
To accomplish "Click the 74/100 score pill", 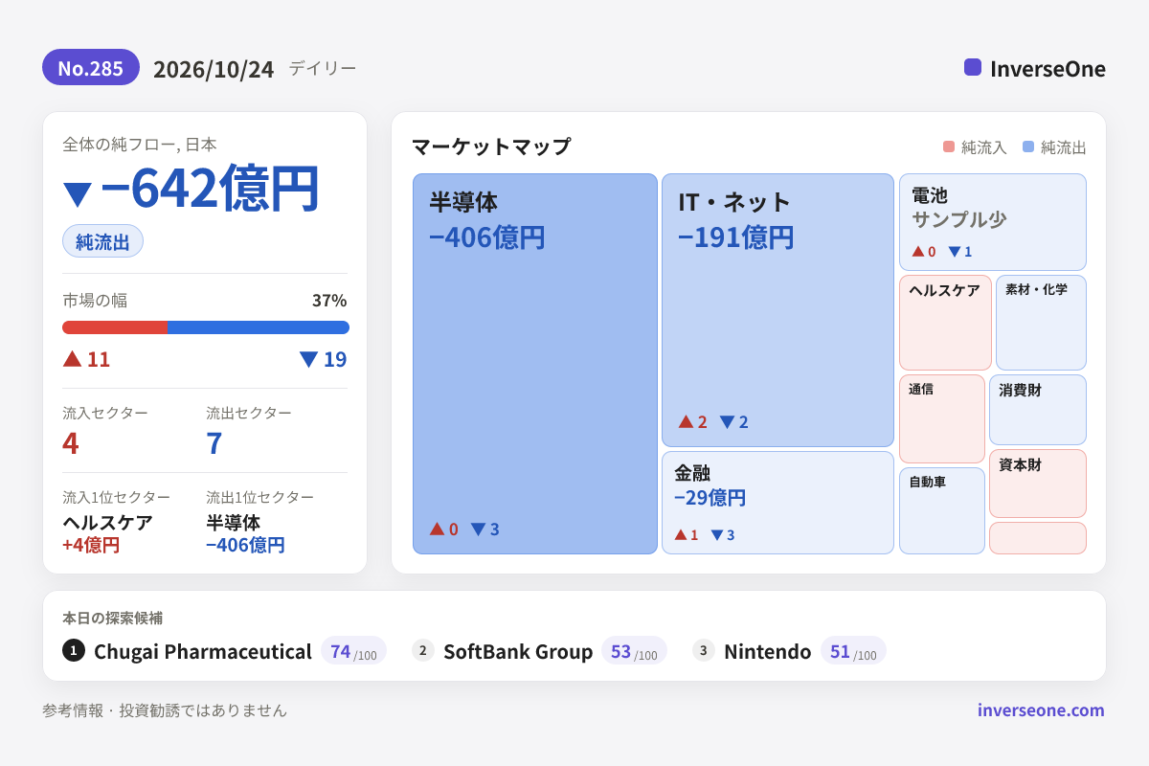I will tap(353, 651).
